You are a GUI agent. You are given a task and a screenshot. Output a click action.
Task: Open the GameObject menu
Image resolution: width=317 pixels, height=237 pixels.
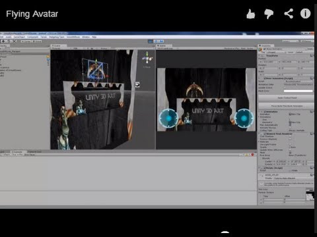(20, 37)
